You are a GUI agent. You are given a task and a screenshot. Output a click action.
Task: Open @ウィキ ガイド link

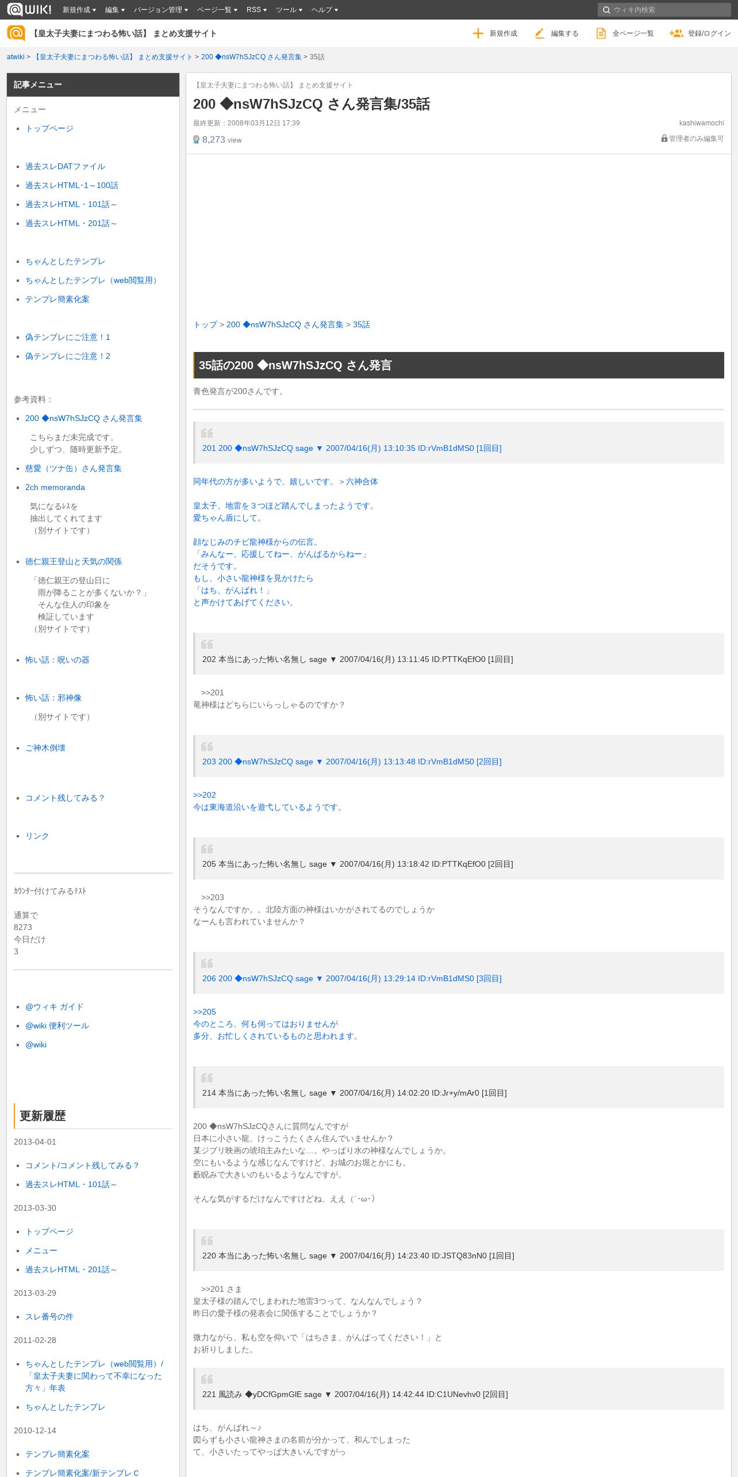[x=55, y=1007]
